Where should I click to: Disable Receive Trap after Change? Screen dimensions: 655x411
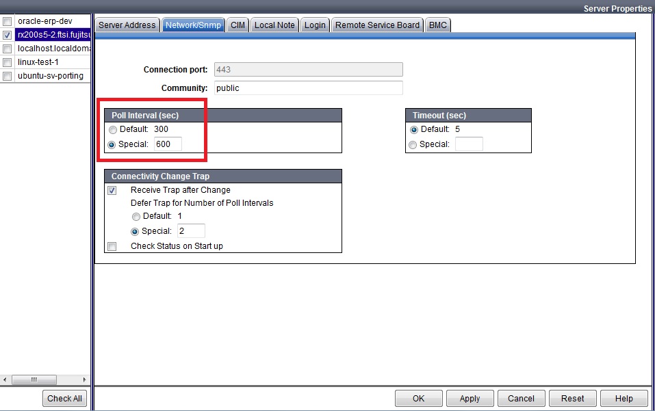(x=112, y=190)
